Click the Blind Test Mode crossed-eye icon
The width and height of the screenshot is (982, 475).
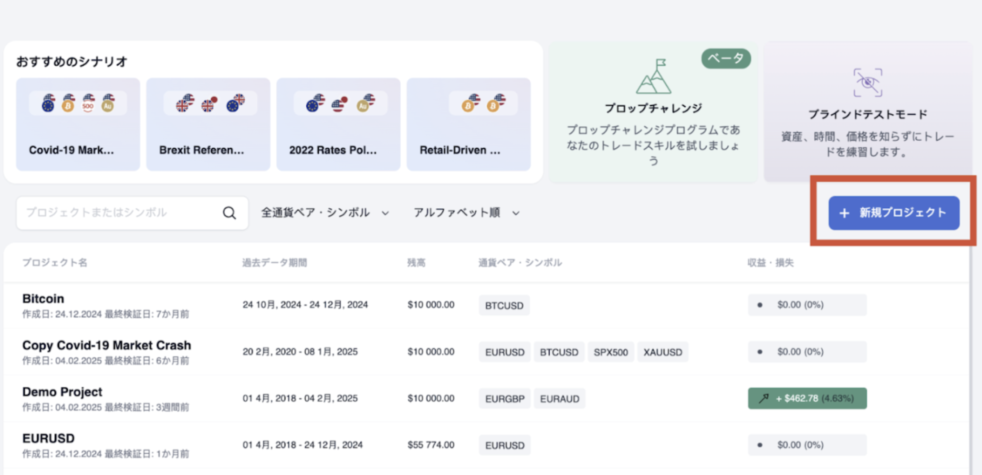click(868, 83)
